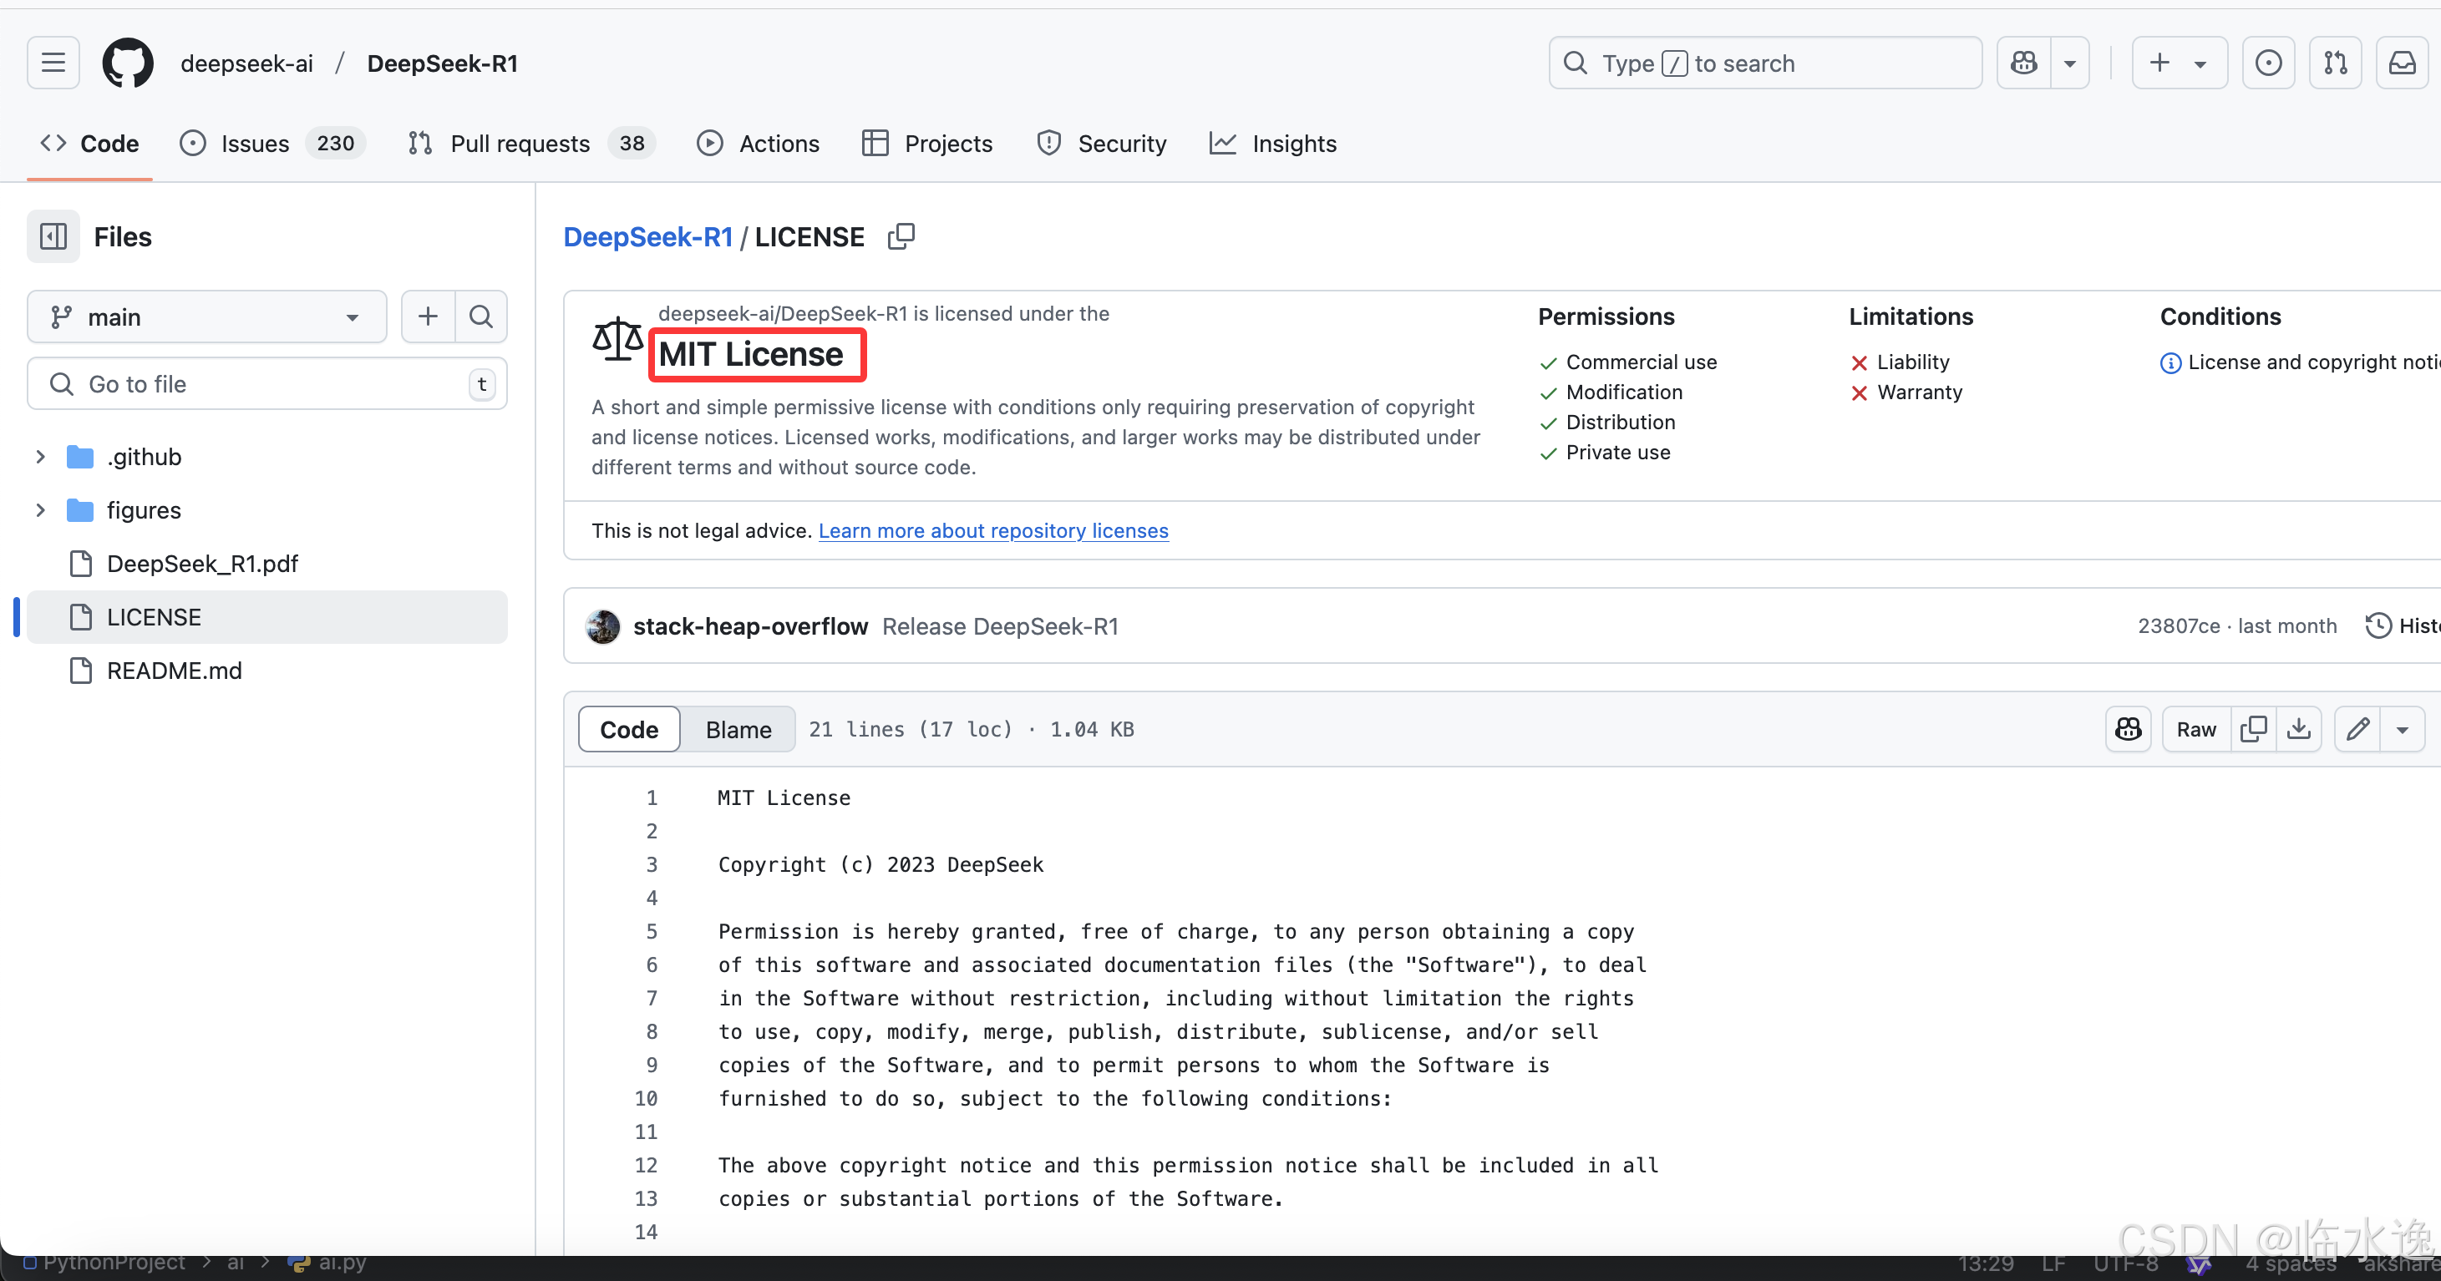Open the hamburger navigation menu
2441x1281 pixels.
click(x=53, y=63)
